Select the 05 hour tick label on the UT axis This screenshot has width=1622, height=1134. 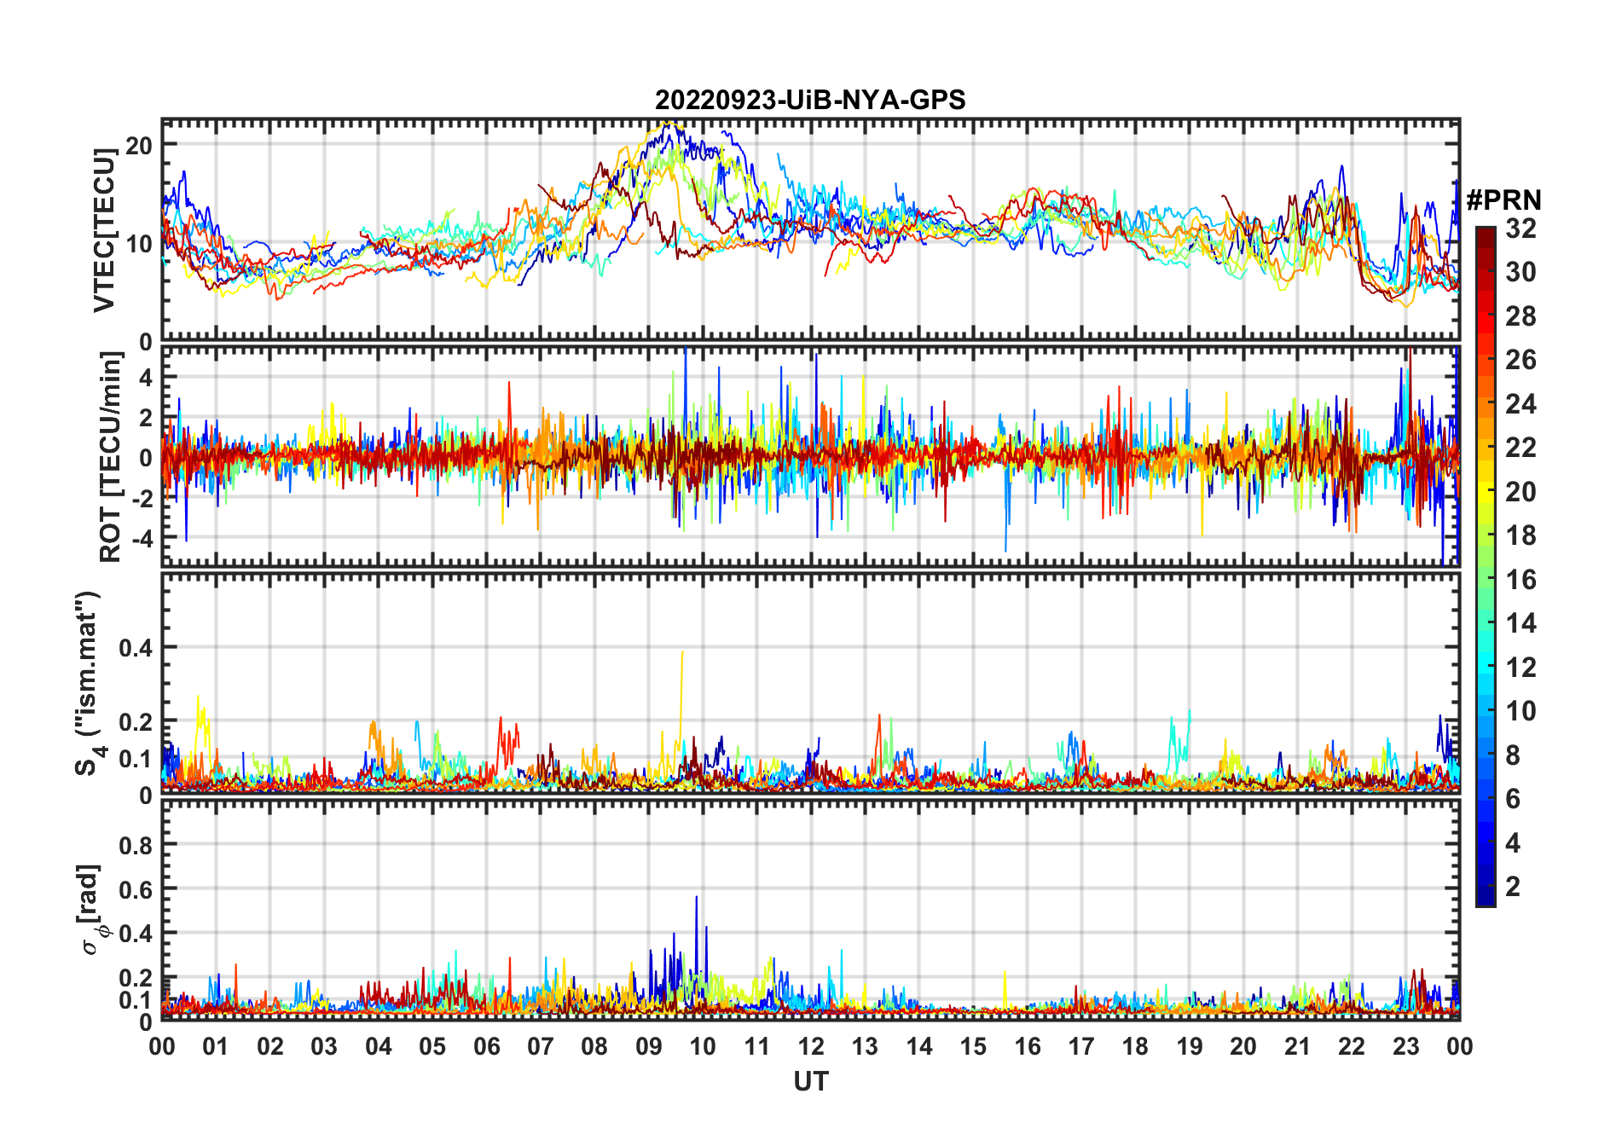pos(432,1047)
